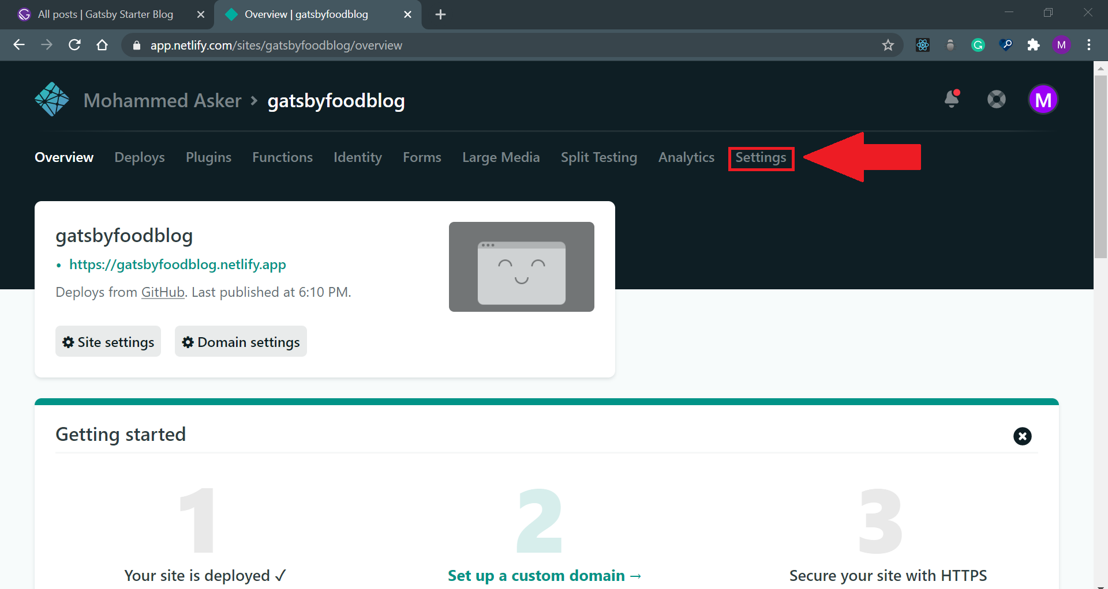Open the Settings tab
The width and height of the screenshot is (1108, 589).
point(761,157)
